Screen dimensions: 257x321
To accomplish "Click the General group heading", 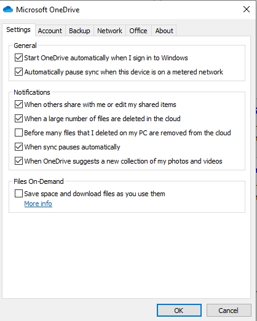I will click(x=25, y=46).
